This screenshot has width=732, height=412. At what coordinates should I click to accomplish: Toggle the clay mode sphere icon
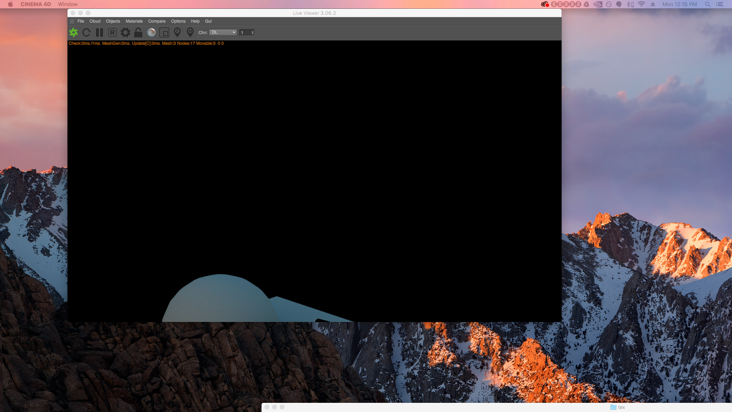151,32
